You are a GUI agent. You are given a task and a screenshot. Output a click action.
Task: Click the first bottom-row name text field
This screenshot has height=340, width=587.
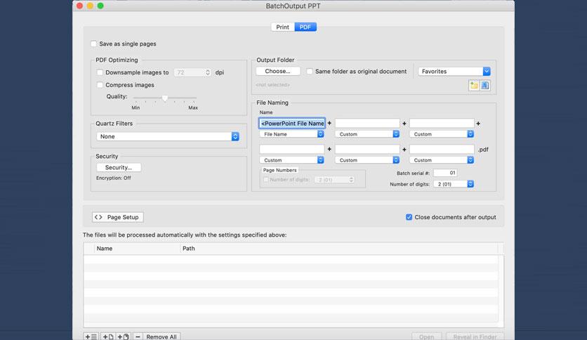click(x=291, y=149)
